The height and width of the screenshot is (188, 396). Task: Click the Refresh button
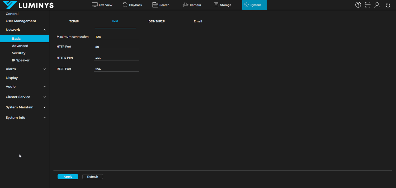click(92, 176)
